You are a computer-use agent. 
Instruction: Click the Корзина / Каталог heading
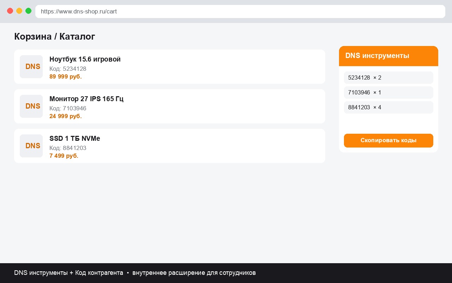click(55, 36)
